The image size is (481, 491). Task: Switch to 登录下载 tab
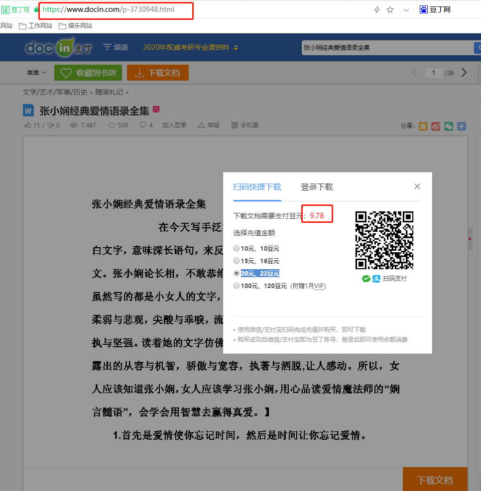tap(317, 187)
